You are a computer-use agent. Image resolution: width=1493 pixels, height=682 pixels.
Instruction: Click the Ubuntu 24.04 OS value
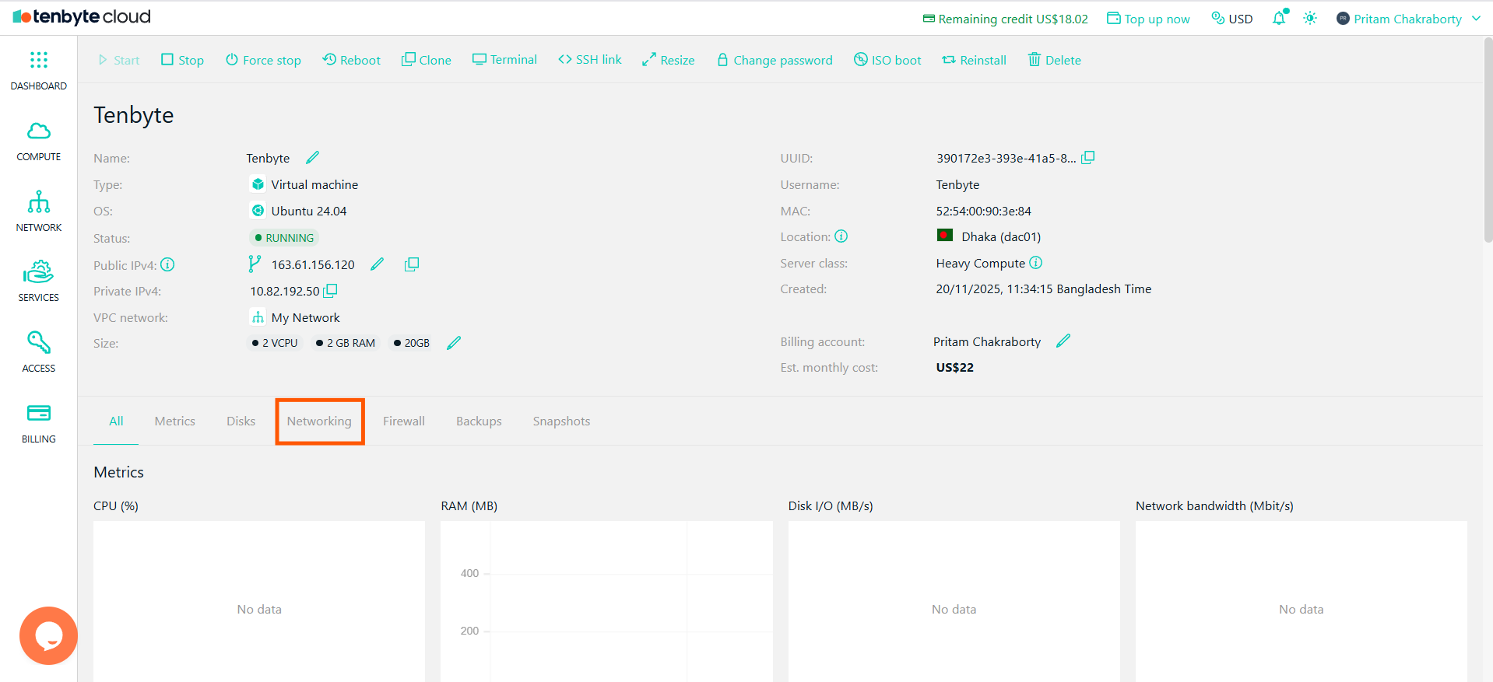tap(309, 211)
